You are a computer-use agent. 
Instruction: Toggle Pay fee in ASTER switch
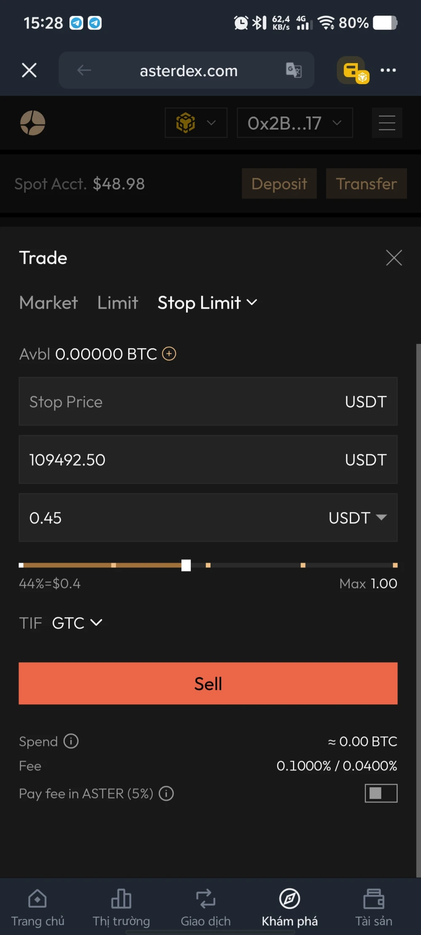[381, 793]
